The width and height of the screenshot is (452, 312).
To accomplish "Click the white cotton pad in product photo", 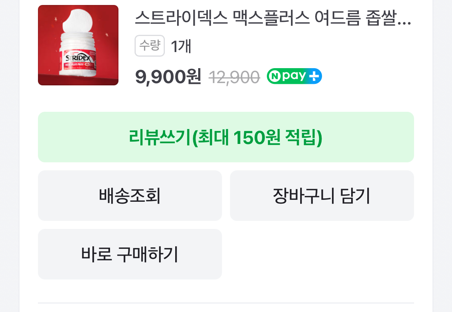I will [78, 20].
